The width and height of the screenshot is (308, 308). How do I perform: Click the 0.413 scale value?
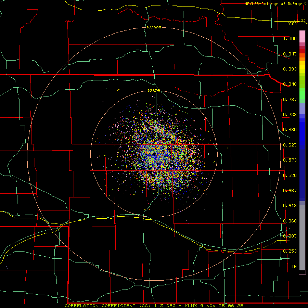(x=290, y=206)
